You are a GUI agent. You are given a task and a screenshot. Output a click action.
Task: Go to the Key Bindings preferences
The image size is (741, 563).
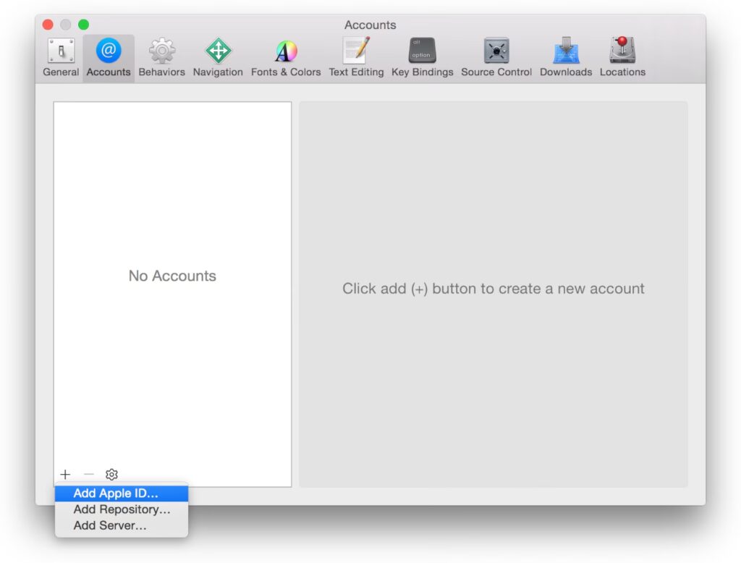(422, 57)
